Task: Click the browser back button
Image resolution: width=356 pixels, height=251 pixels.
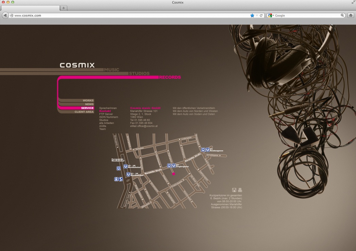Action: click(5, 15)
